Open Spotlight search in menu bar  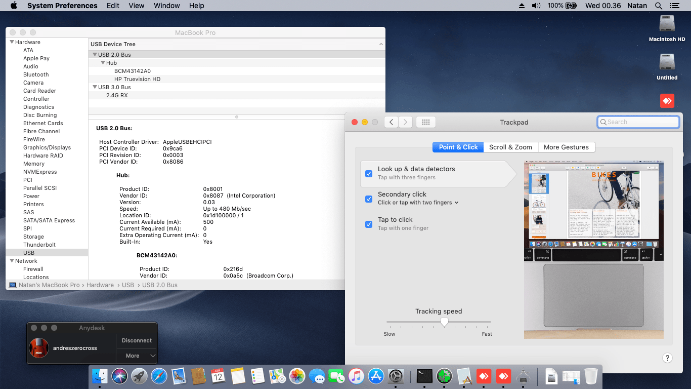pos(658,6)
